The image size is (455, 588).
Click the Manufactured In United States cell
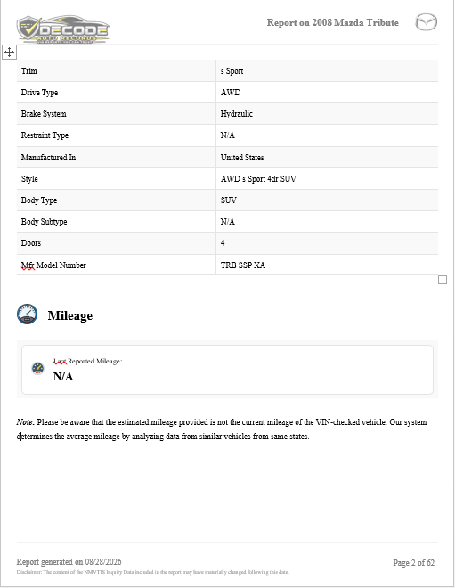[x=327, y=157]
